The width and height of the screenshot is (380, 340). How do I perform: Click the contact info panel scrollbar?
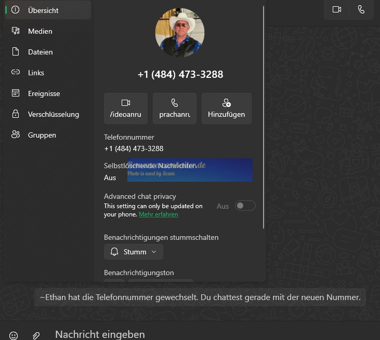pos(264,117)
